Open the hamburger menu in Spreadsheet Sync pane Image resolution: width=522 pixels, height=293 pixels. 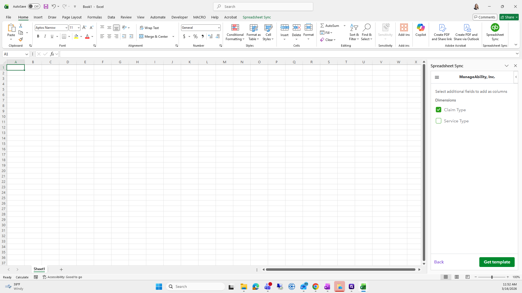pos(437,77)
